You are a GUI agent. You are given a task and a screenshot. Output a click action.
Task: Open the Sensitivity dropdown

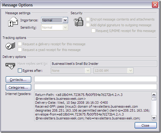65,27
